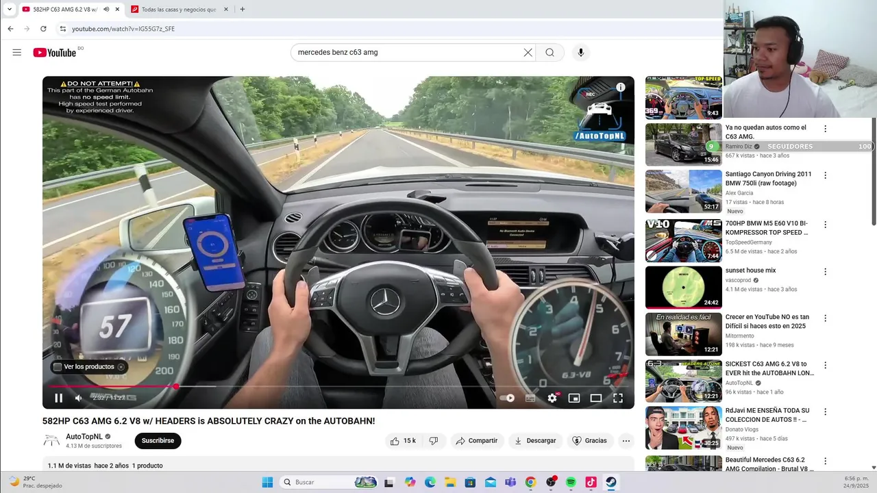Subscribe with the Suscribirse button
877x493 pixels.
pos(158,441)
